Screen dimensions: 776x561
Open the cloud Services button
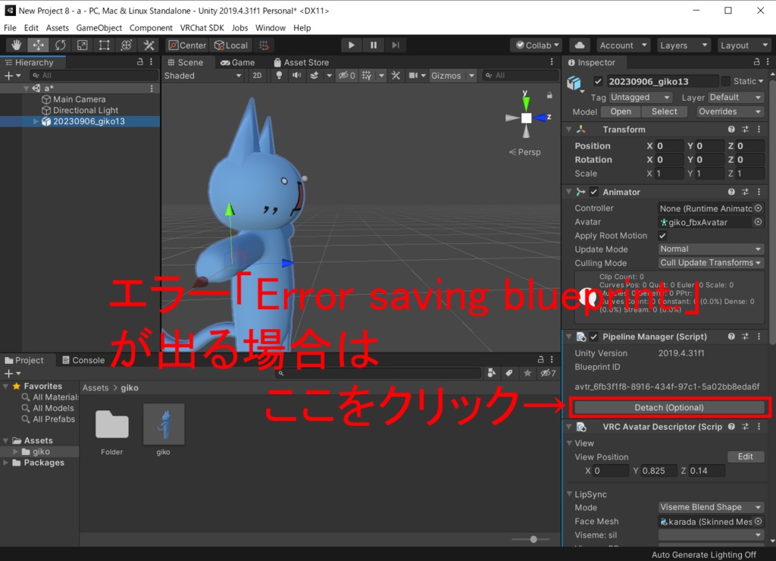pos(580,45)
